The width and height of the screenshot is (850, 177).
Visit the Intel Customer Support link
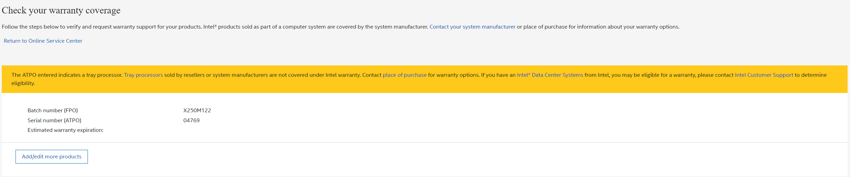click(x=764, y=75)
